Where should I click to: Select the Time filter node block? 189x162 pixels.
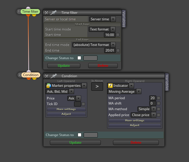30,12
